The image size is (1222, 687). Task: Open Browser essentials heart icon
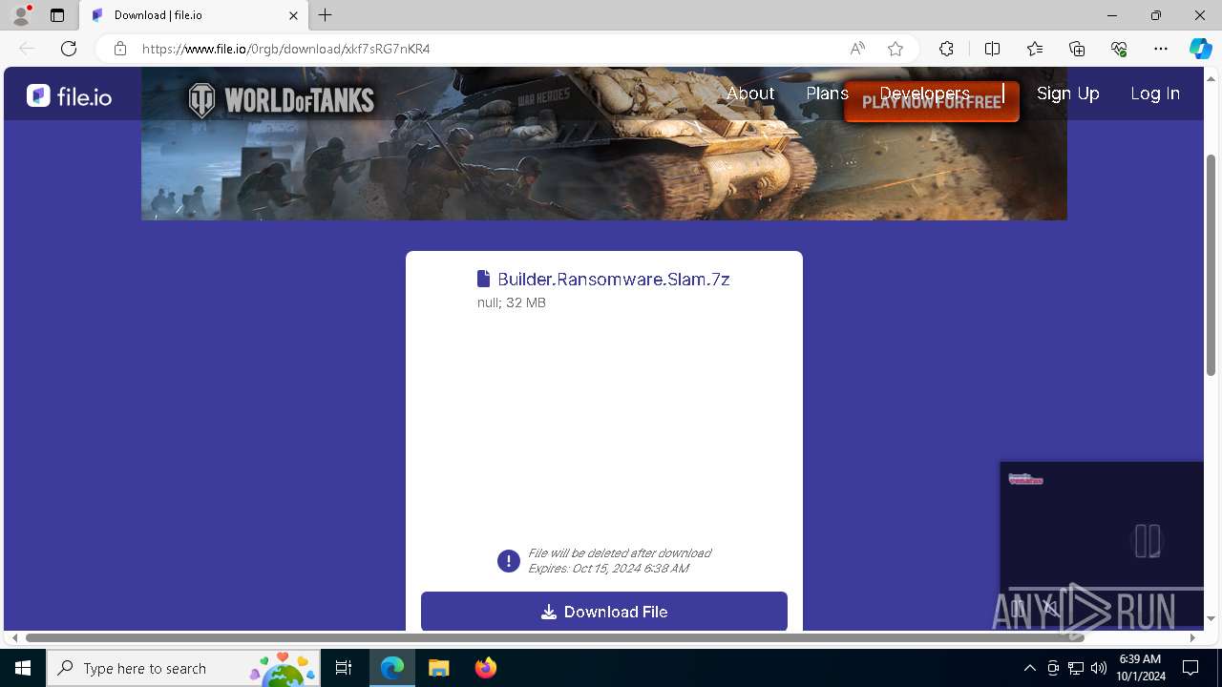pos(1119,49)
